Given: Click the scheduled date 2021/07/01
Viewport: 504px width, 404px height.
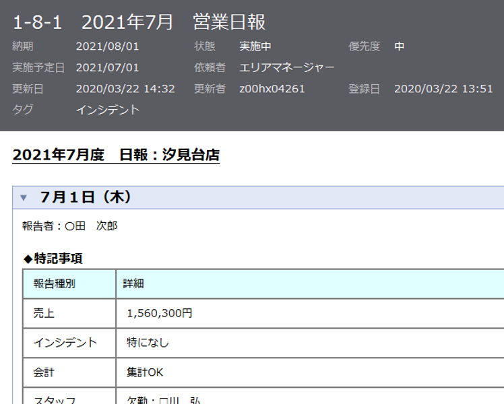Looking at the screenshot, I should (107, 67).
